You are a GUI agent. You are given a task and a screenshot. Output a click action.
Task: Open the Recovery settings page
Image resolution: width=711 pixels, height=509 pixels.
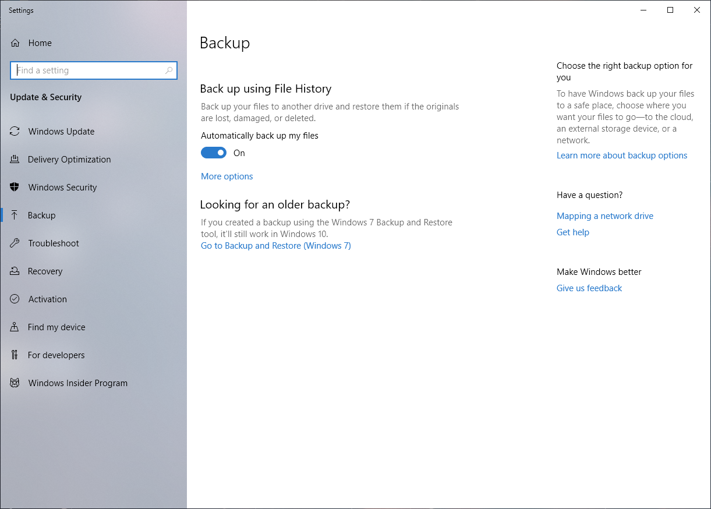93,271
